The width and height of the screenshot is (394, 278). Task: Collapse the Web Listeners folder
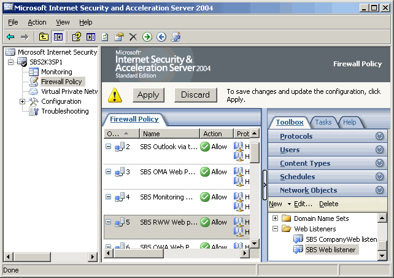(x=275, y=229)
